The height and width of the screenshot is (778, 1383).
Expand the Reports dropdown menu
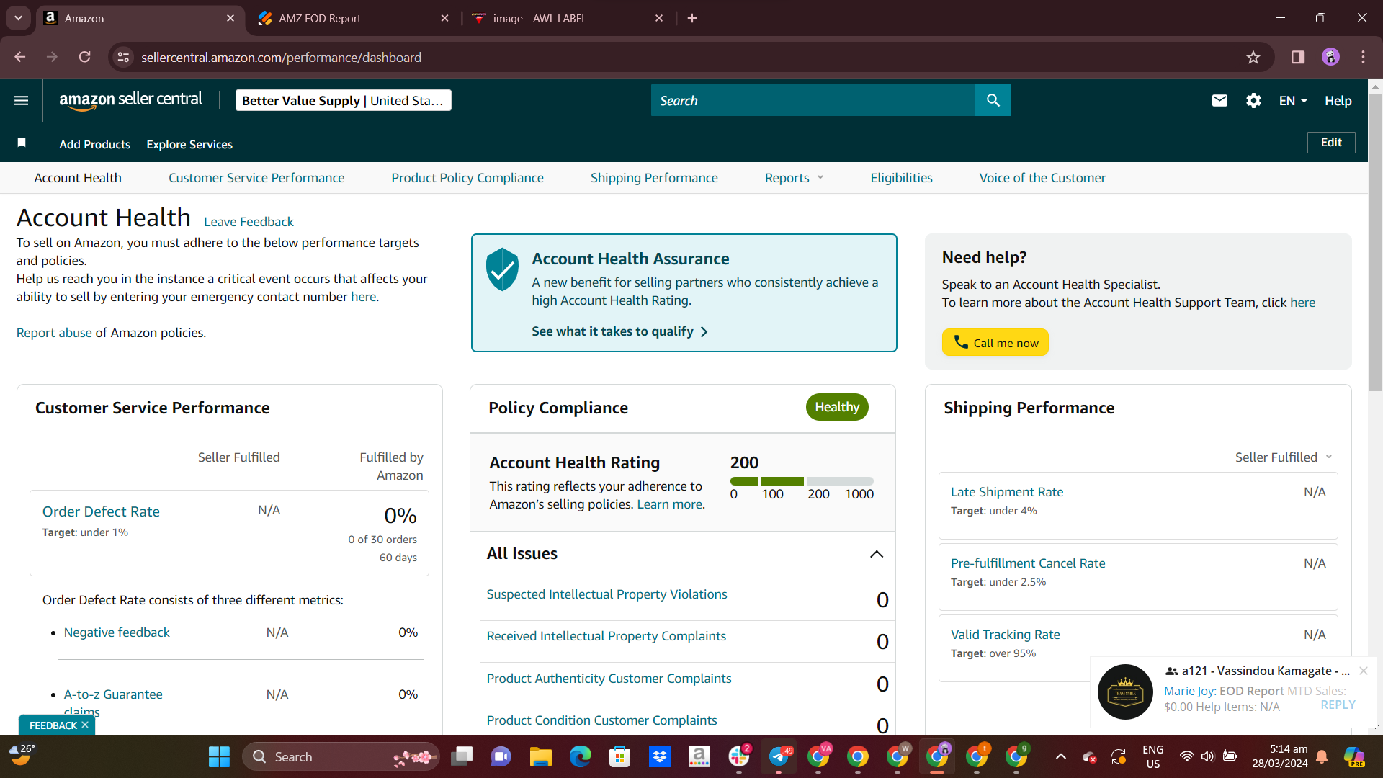794,178
